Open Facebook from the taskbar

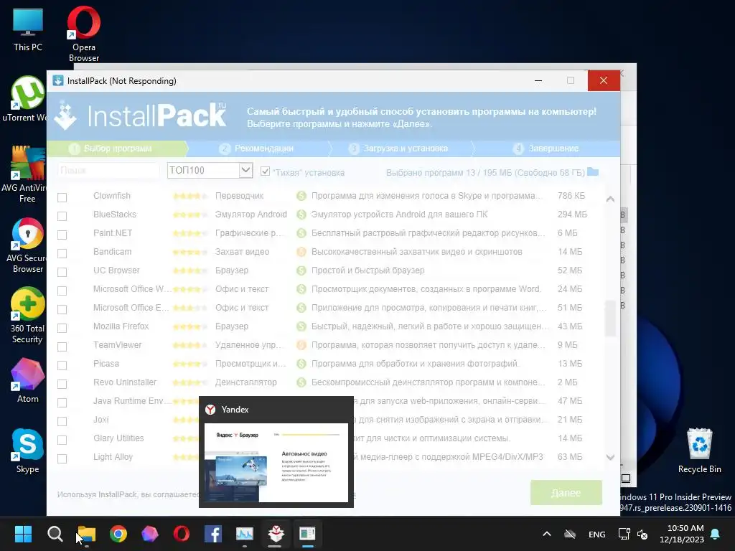click(212, 534)
